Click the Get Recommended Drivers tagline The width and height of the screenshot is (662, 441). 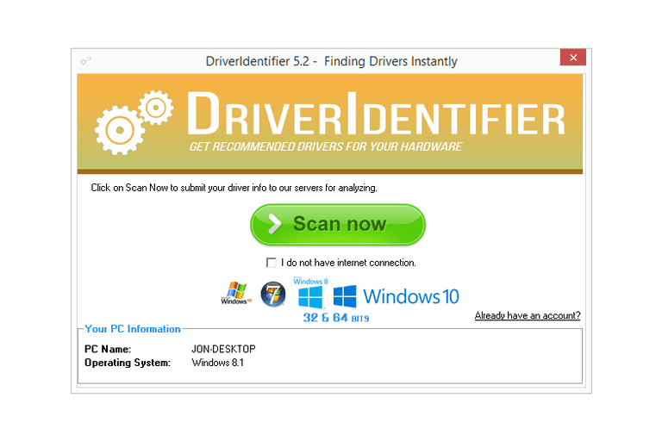(x=326, y=146)
